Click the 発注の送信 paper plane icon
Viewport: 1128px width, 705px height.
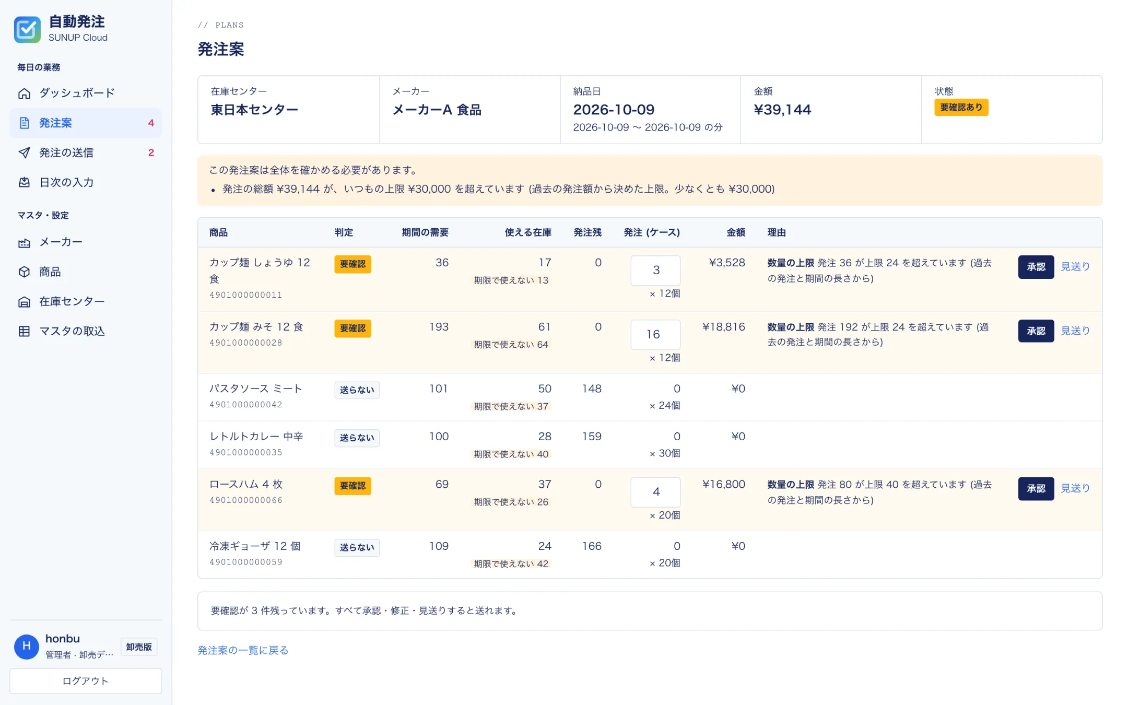coord(24,153)
